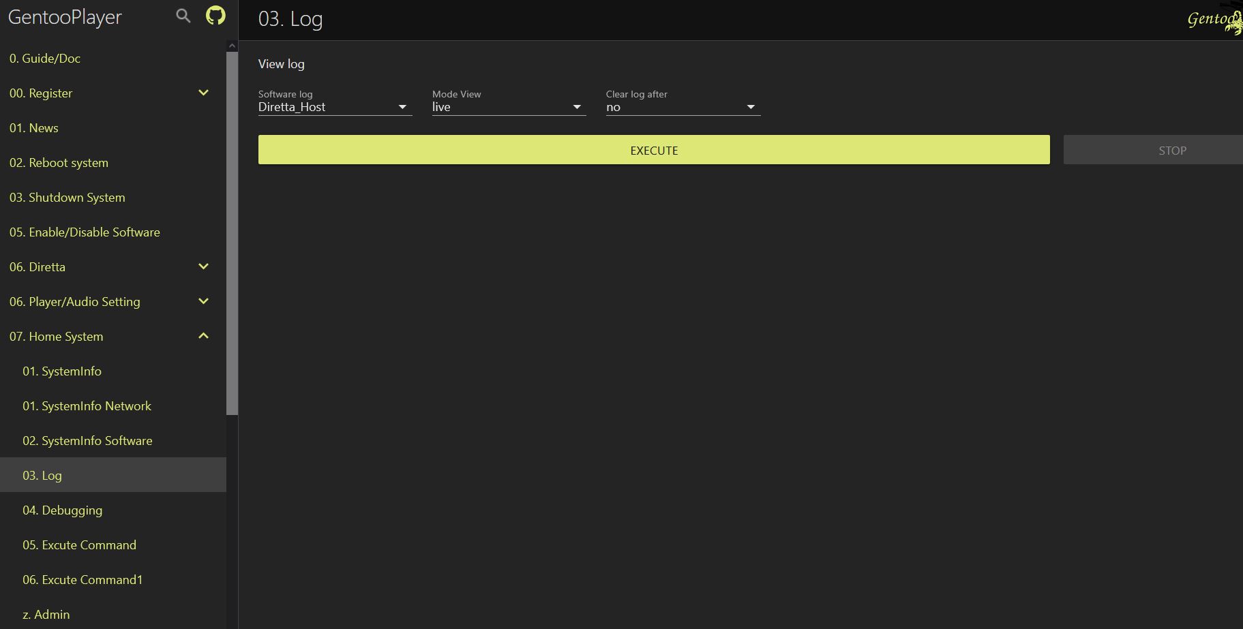1243x629 pixels.
Task: Open 06. Player/Audio Setting item
Action: pyautogui.click(x=113, y=302)
